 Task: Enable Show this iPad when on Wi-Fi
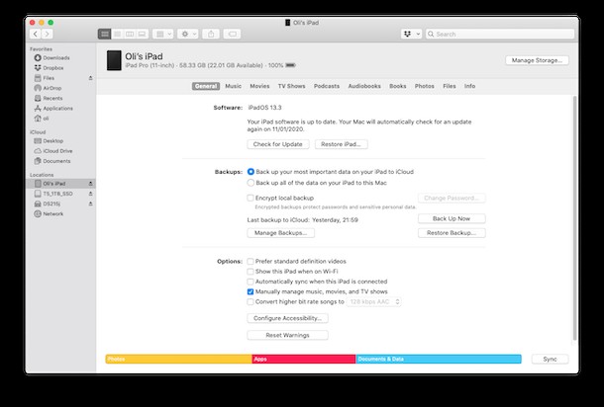tap(251, 272)
